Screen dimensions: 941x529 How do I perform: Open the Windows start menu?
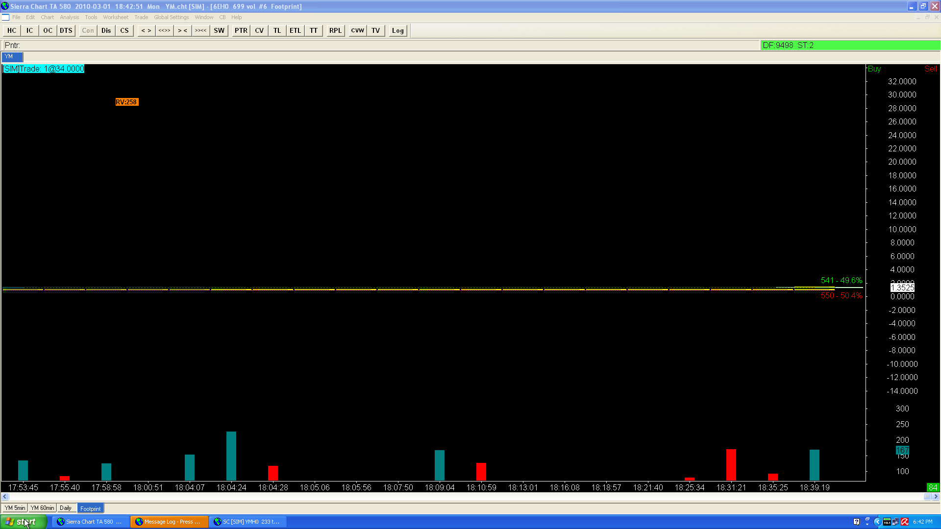pyautogui.click(x=24, y=522)
